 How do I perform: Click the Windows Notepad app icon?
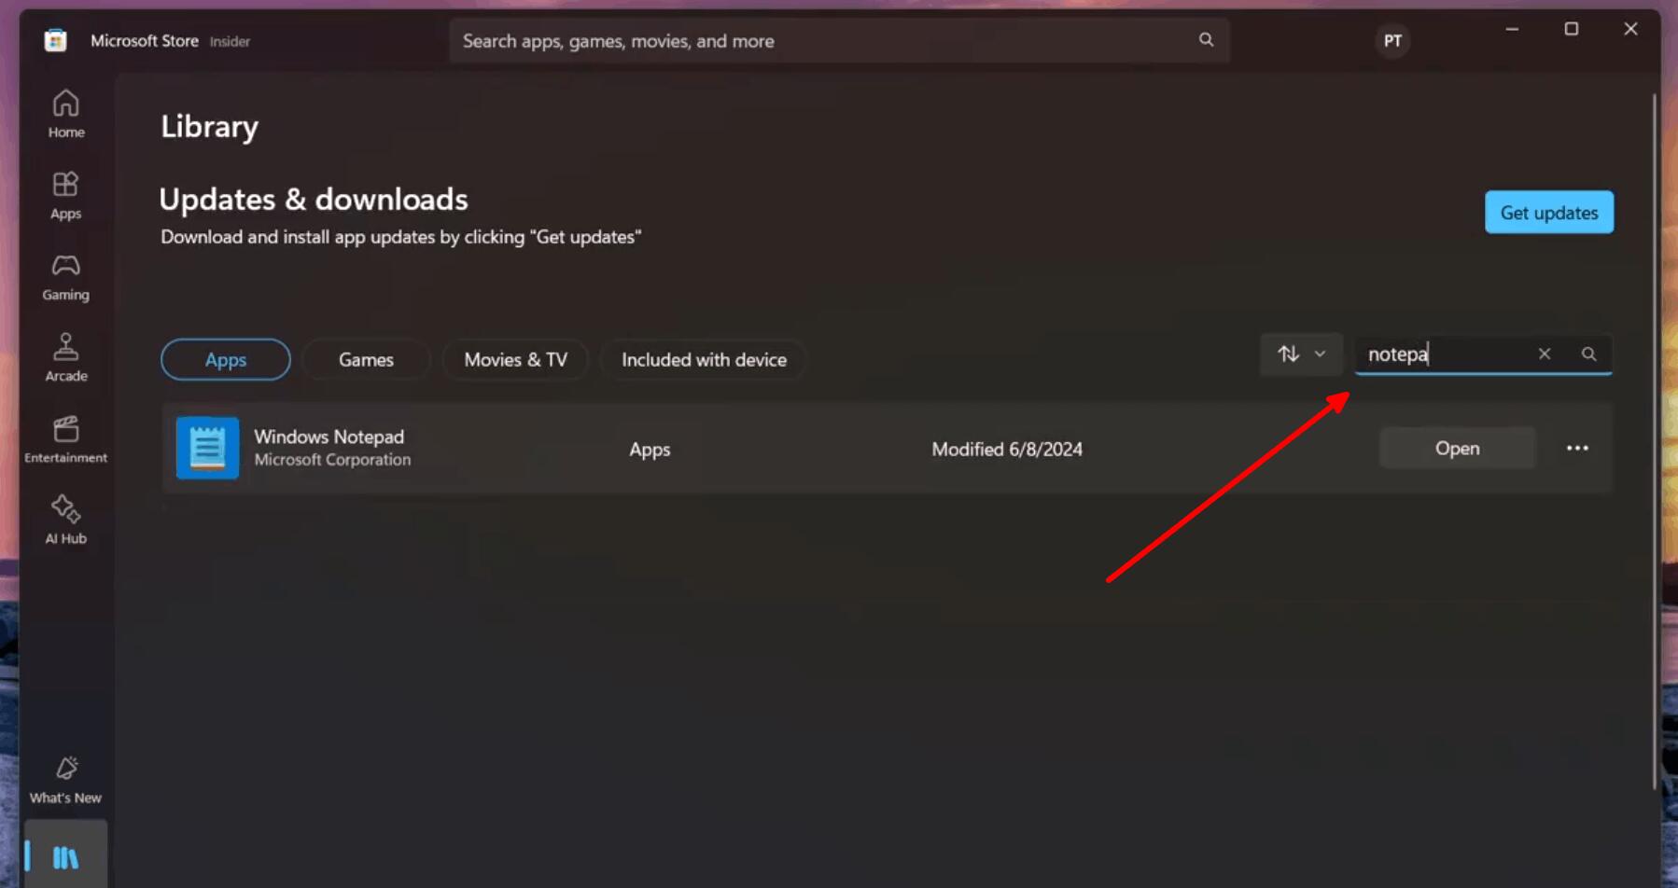[x=207, y=448]
